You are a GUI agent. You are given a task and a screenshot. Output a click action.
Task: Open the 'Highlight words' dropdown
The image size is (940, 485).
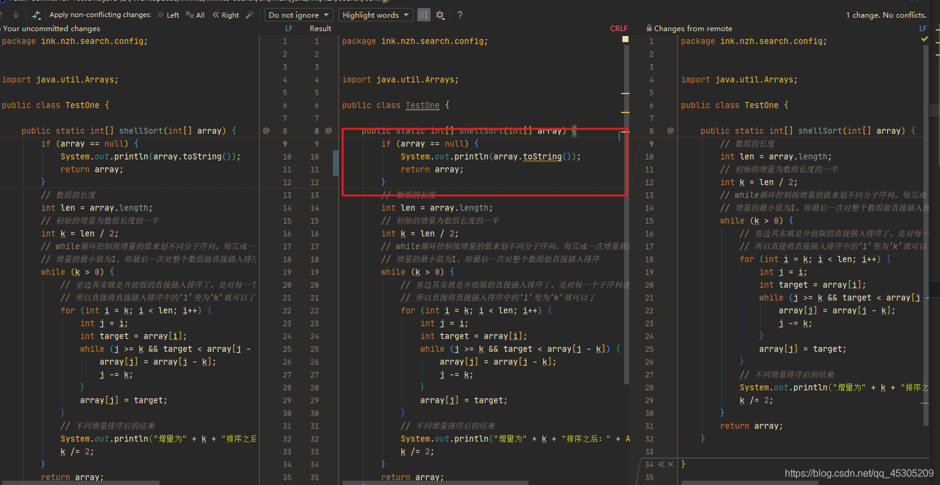pyautogui.click(x=376, y=15)
